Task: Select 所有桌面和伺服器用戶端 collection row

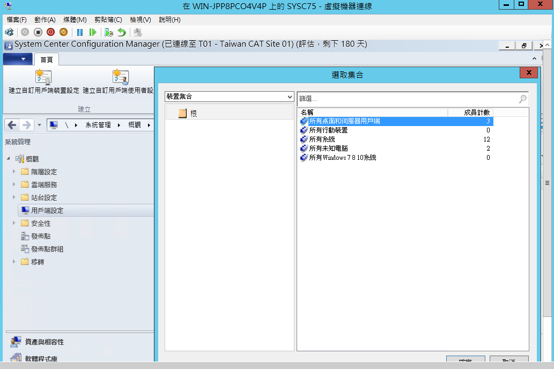Action: (x=396, y=121)
